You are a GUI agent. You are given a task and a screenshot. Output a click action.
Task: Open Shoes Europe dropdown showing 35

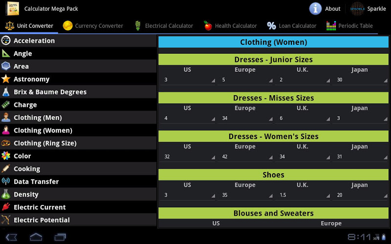point(245,195)
